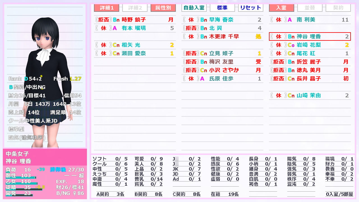Select the 山崎 茉由 row
Screen dimensions: 359x202
(310, 95)
